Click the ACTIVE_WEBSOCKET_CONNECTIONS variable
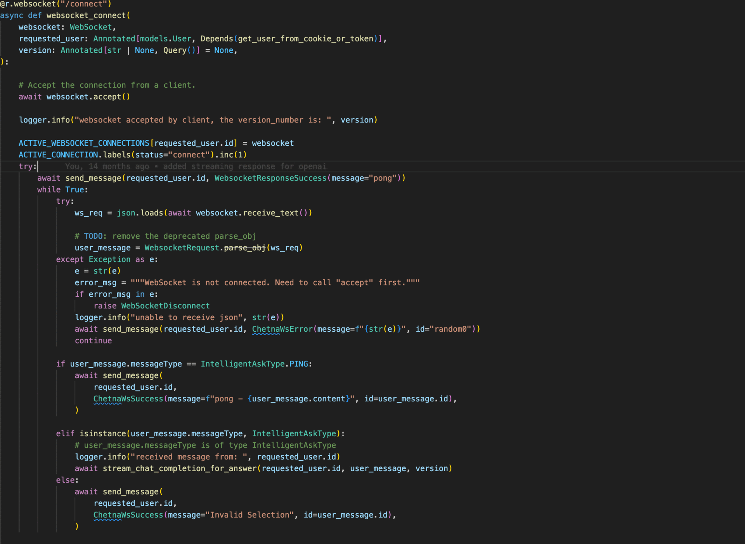 coord(83,143)
